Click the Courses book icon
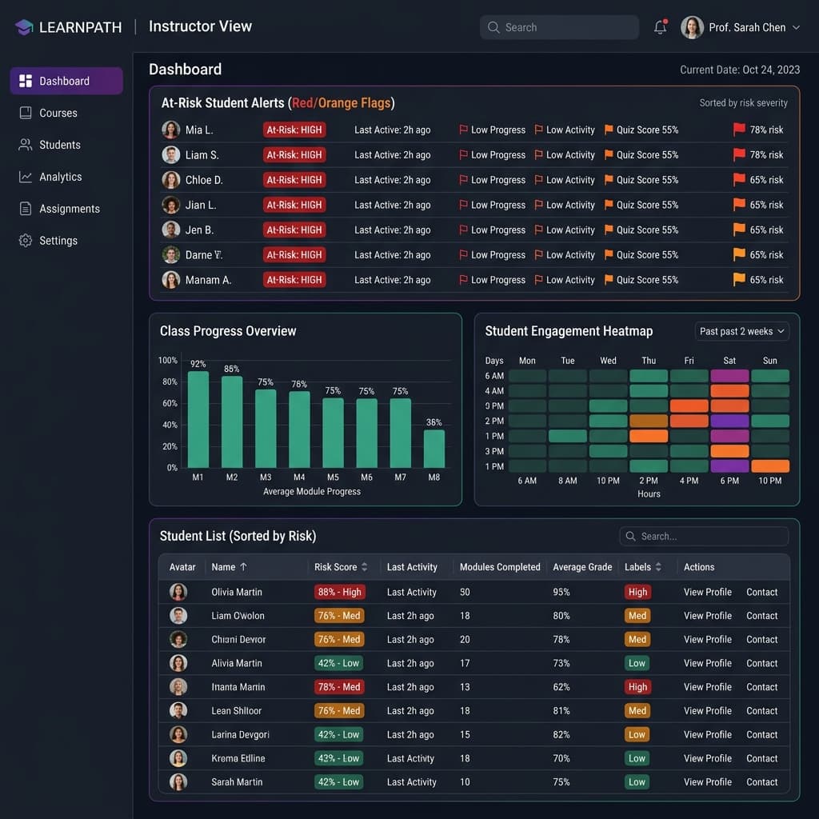The height and width of the screenshot is (819, 819). click(26, 113)
